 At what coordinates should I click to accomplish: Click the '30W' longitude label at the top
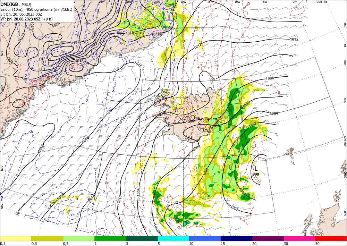coord(129,1)
